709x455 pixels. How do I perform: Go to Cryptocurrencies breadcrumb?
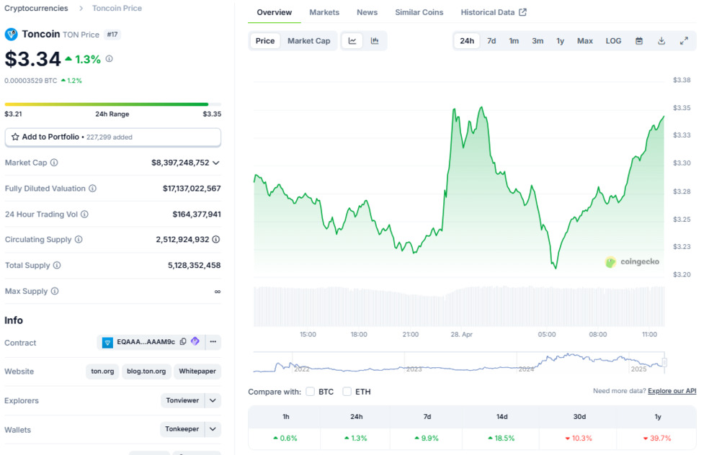pyautogui.click(x=36, y=8)
